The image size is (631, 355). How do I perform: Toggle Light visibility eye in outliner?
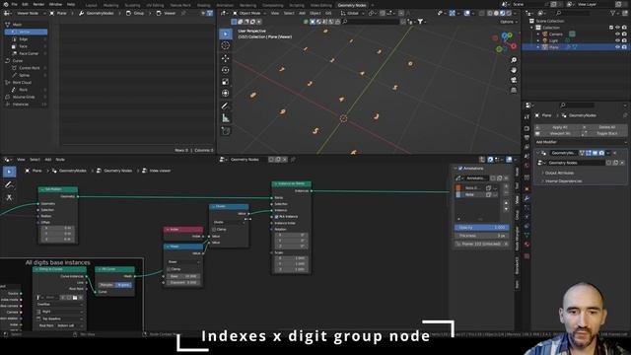[x=617, y=40]
